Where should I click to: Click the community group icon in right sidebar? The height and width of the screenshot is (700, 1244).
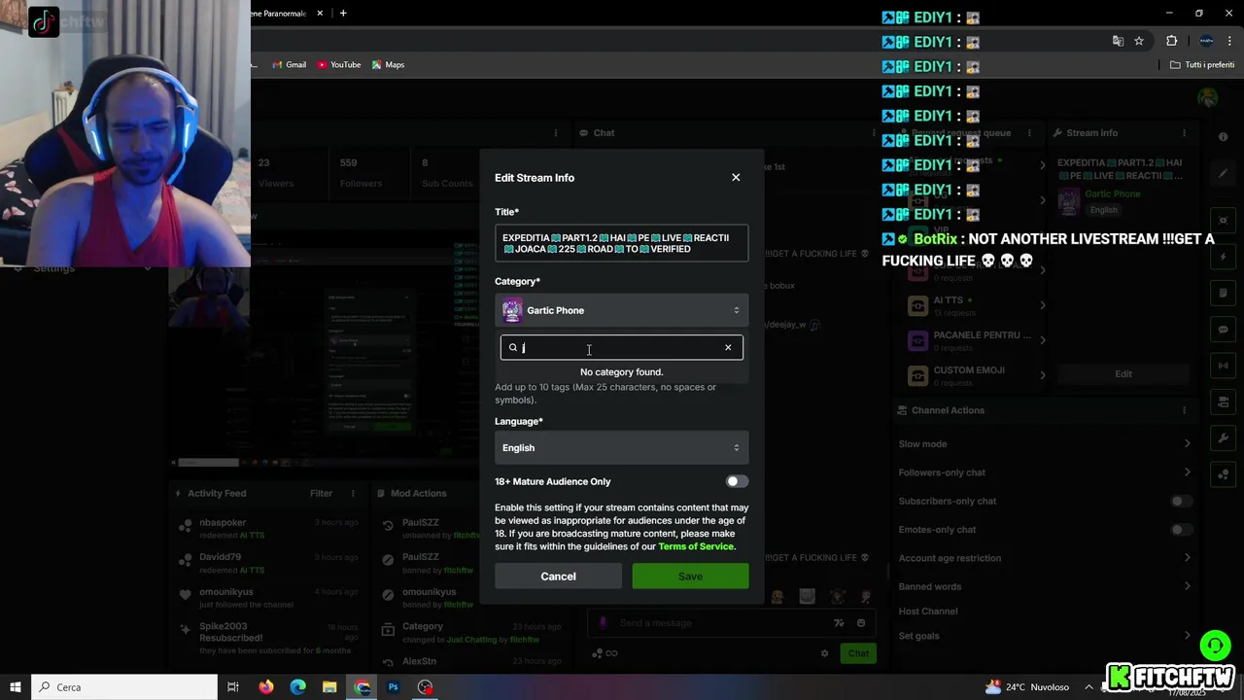1224,474
